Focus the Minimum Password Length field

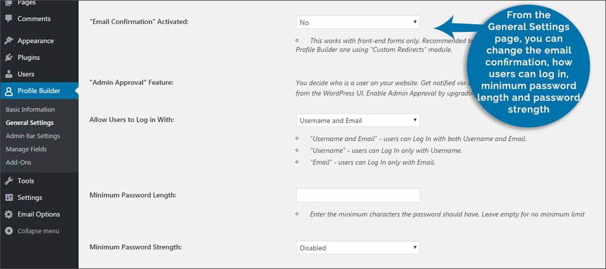(357, 195)
